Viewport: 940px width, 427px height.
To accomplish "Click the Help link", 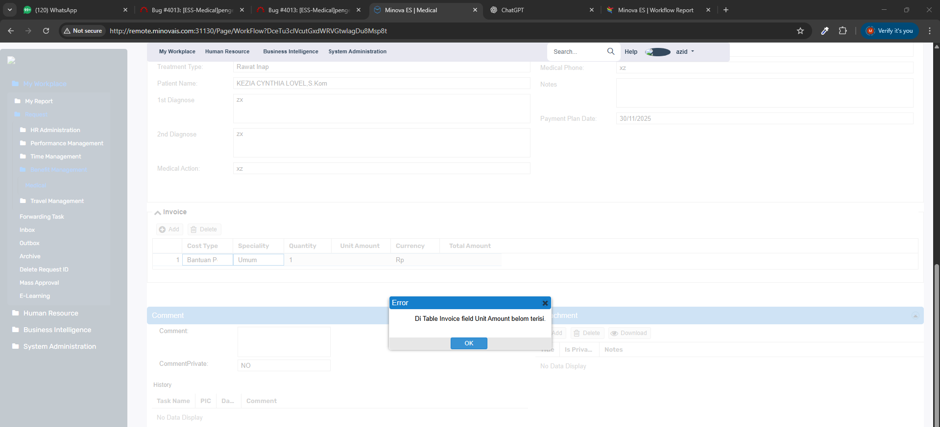I will [x=630, y=52].
